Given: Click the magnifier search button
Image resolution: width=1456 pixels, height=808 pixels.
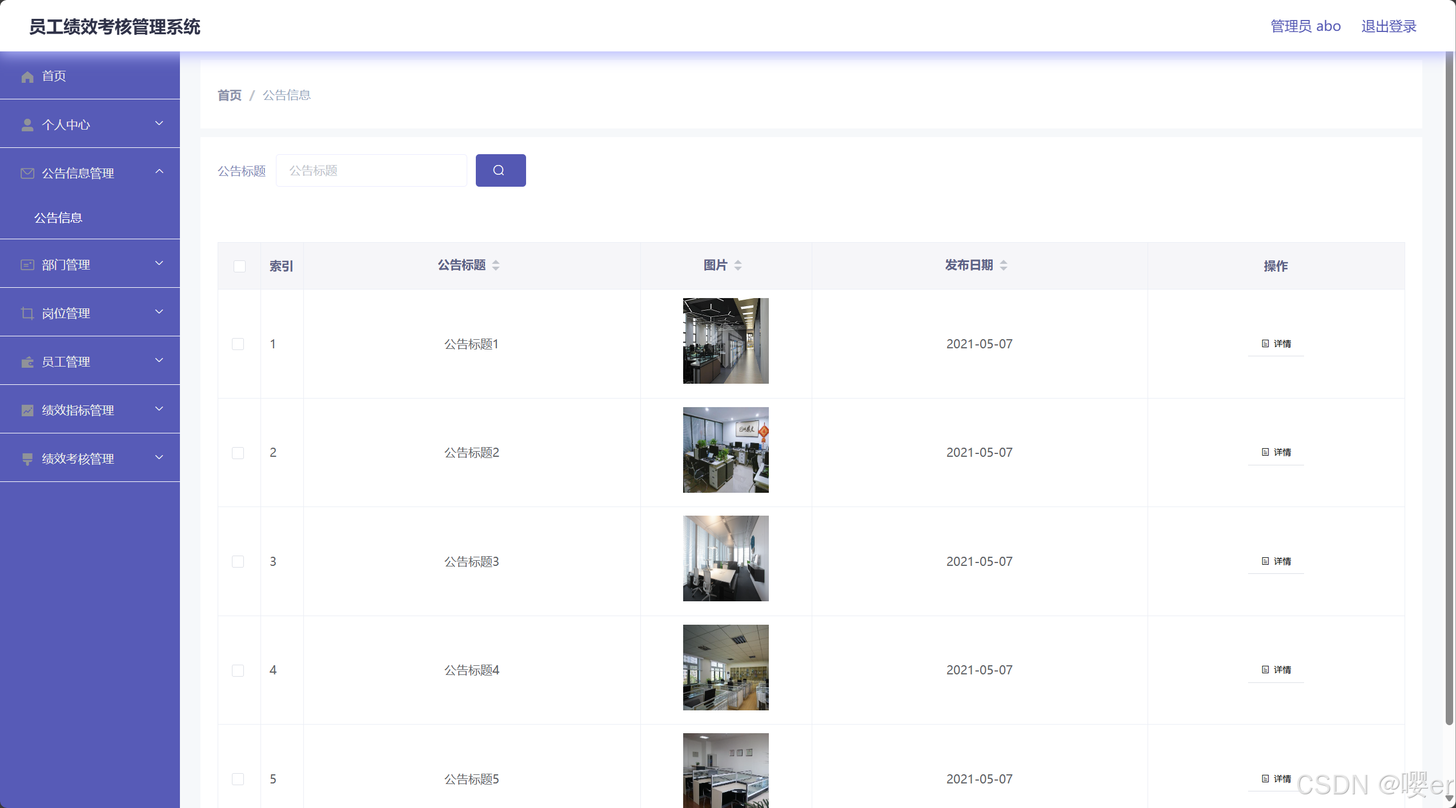Looking at the screenshot, I should 500,170.
